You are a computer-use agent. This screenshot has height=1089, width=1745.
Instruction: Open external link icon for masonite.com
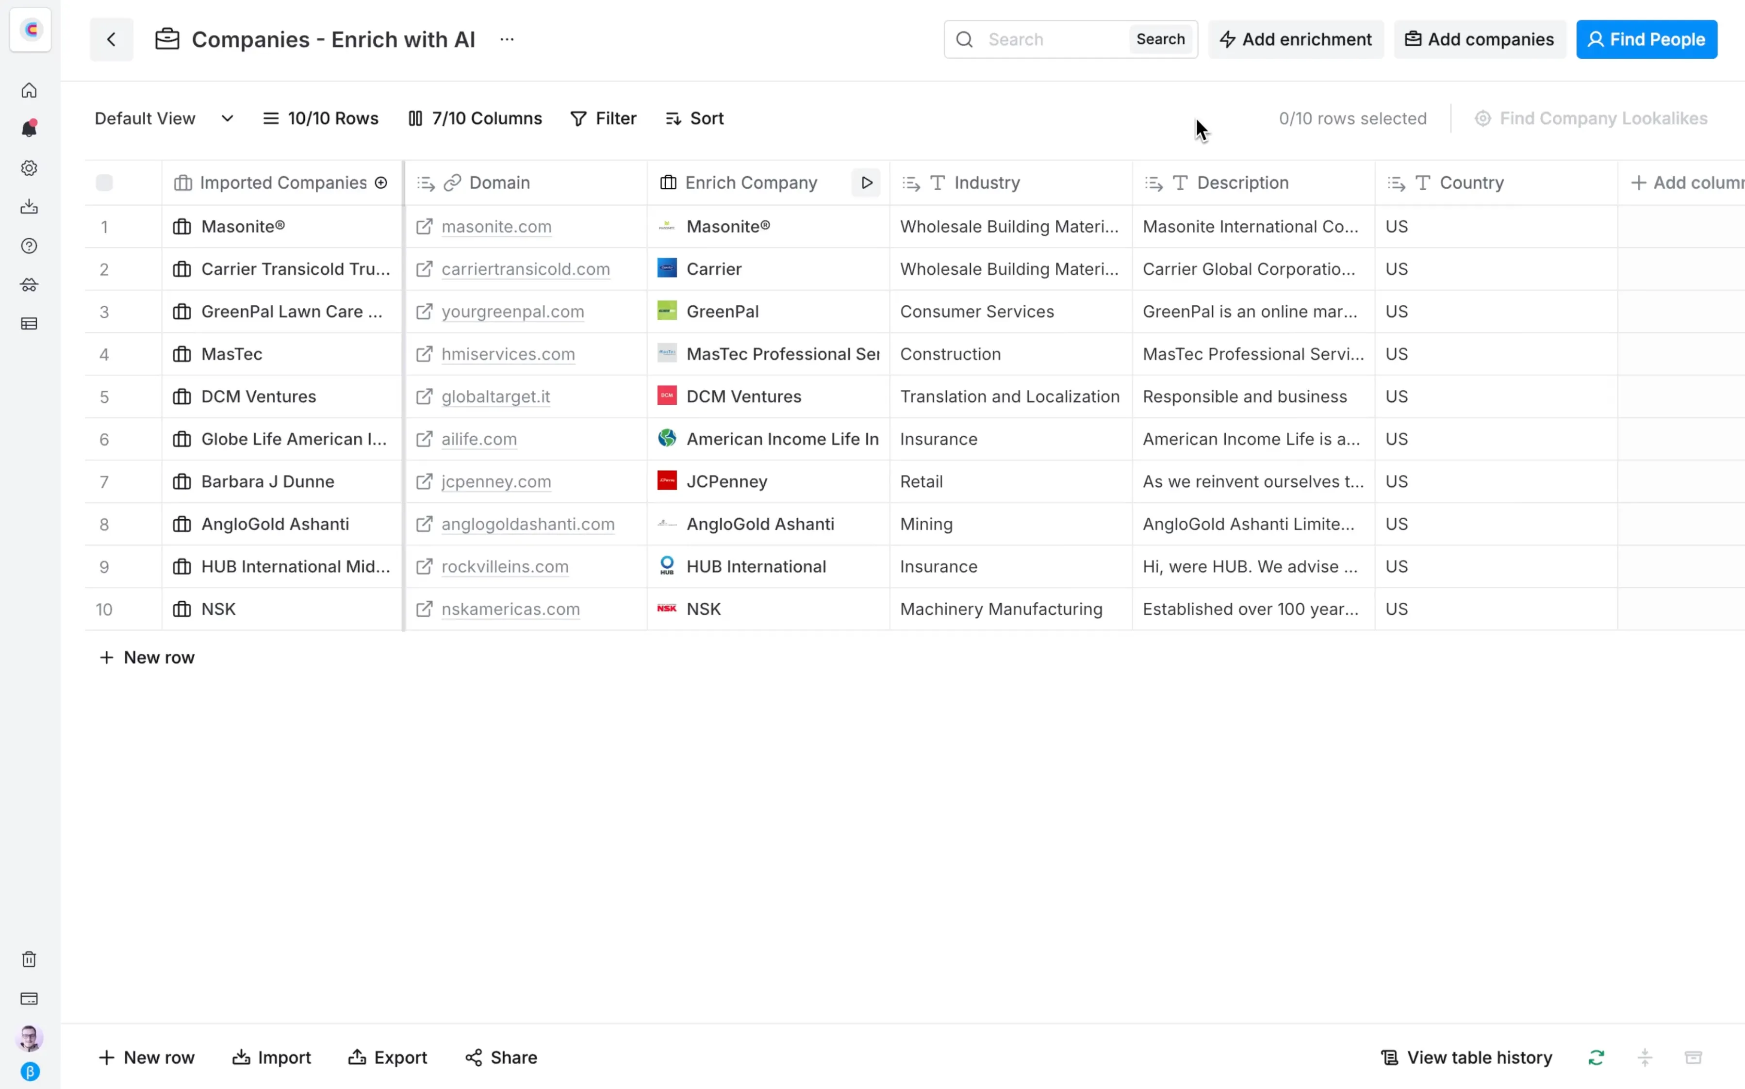[x=424, y=226]
